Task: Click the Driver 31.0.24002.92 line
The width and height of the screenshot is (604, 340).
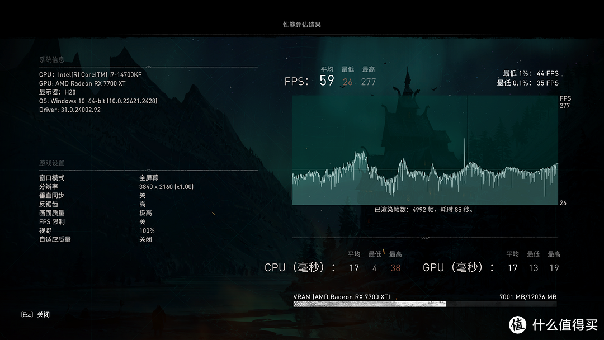Action: coord(70,110)
